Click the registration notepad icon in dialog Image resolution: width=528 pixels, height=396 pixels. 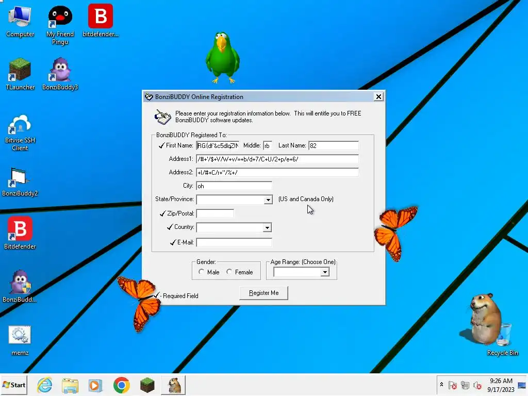(x=162, y=117)
